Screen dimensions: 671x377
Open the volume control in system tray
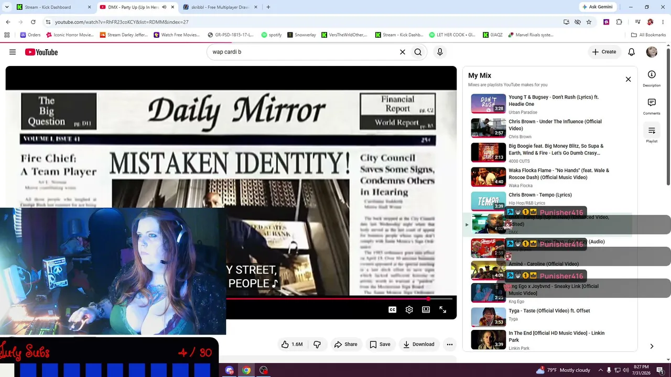coord(626,370)
